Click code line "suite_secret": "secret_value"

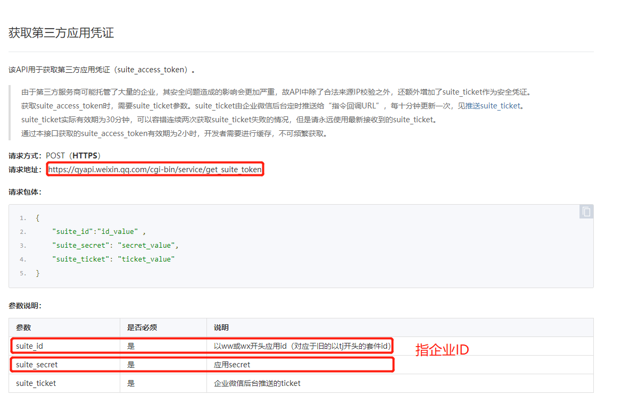115,246
